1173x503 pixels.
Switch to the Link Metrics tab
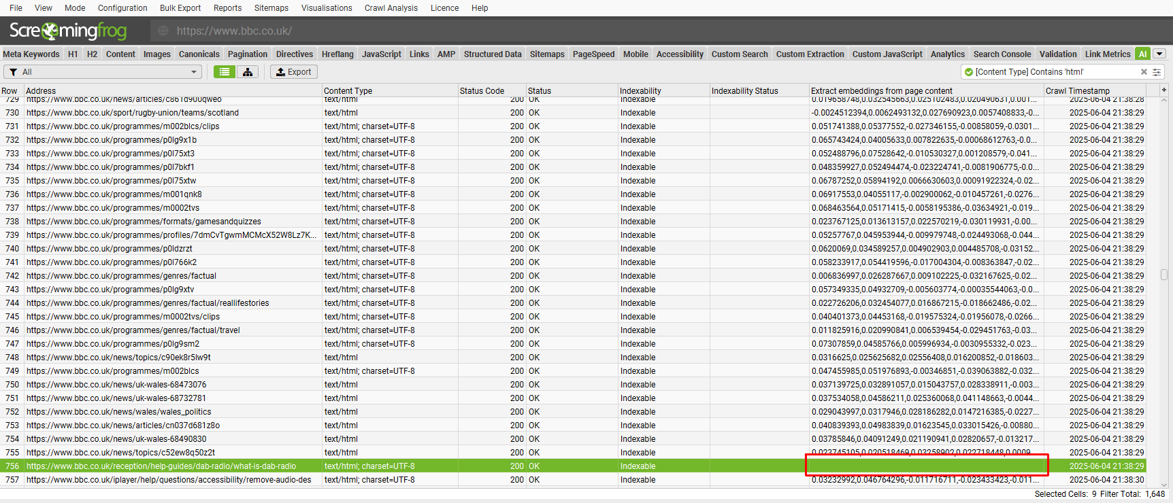(1108, 54)
